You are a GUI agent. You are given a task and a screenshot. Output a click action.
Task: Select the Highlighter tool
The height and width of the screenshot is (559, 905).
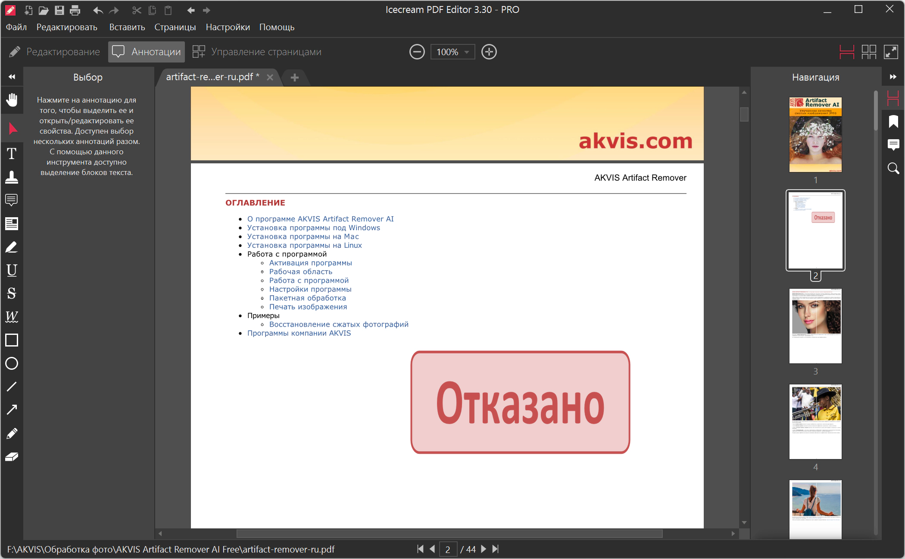coord(12,247)
